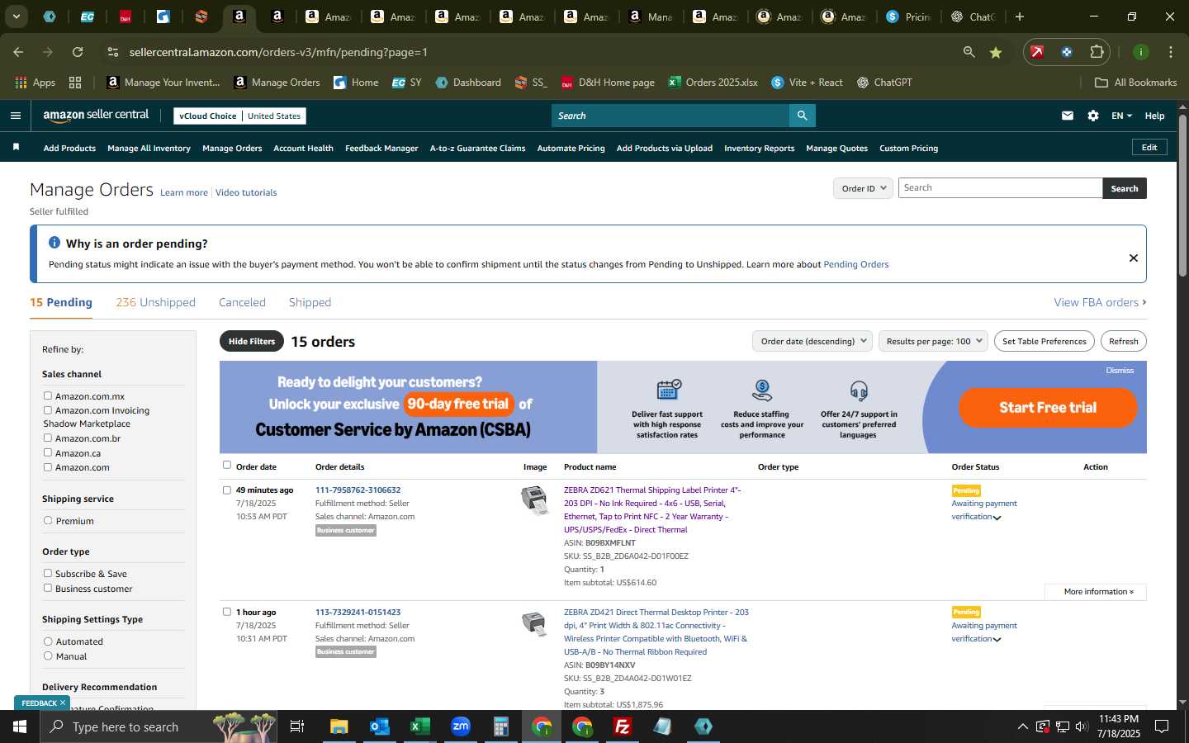Select the Automated shipping settings radio
1189x743 pixels.
click(48, 641)
